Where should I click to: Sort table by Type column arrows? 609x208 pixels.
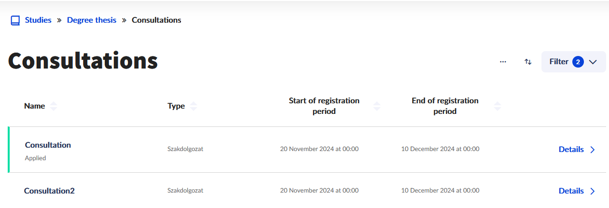pyautogui.click(x=194, y=106)
